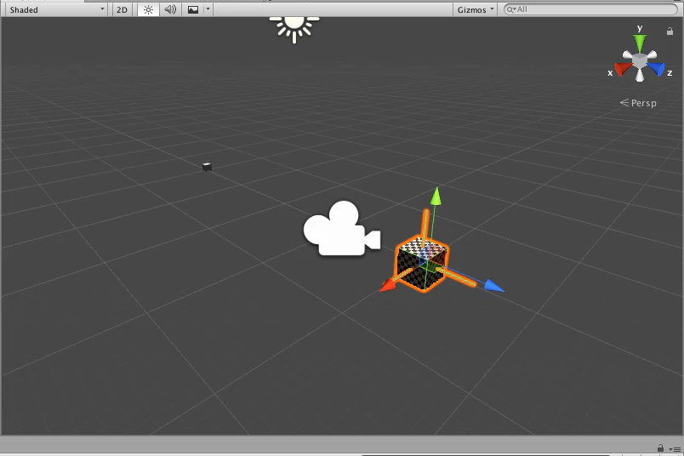
Task: Toggle the orientation gizmo lock icon
Action: click(670, 31)
